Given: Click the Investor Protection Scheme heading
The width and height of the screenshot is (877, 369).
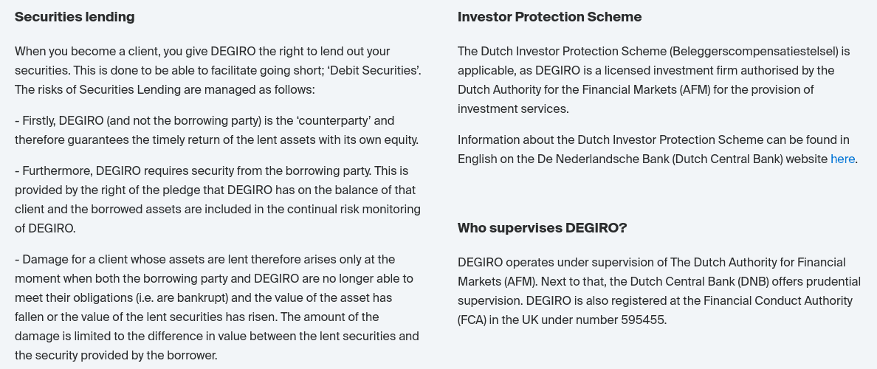Looking at the screenshot, I should click(549, 17).
